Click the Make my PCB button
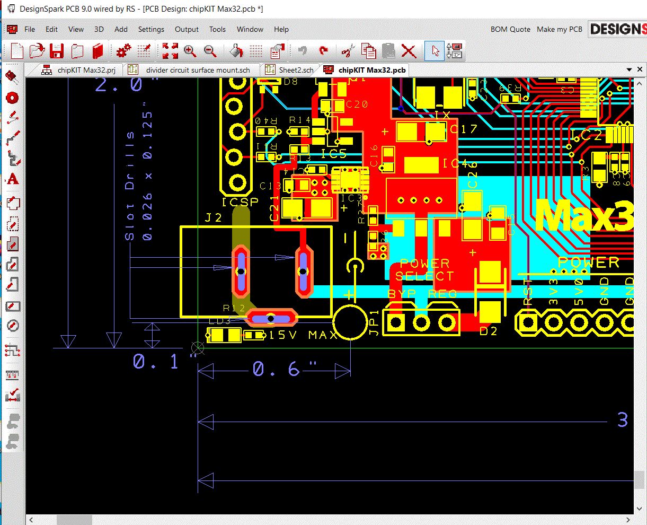This screenshot has width=647, height=525. click(559, 29)
